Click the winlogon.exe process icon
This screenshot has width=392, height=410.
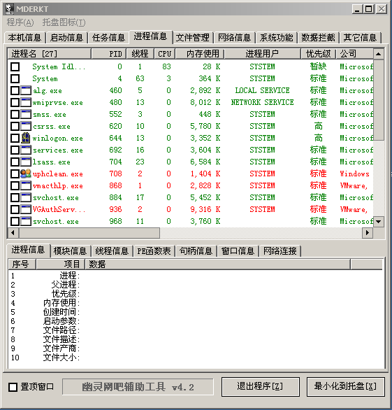26,138
